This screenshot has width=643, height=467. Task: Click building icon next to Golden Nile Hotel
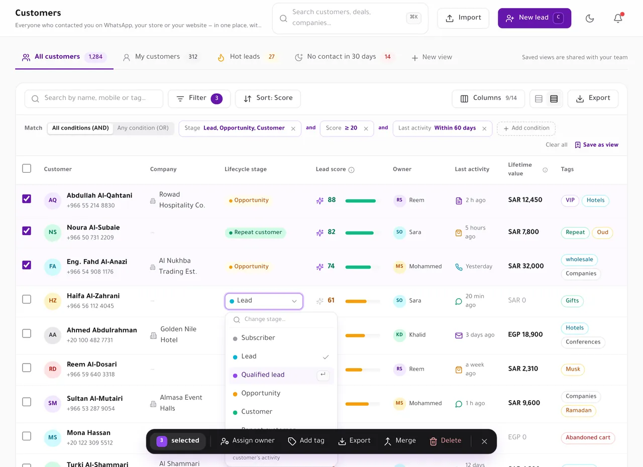tap(153, 335)
